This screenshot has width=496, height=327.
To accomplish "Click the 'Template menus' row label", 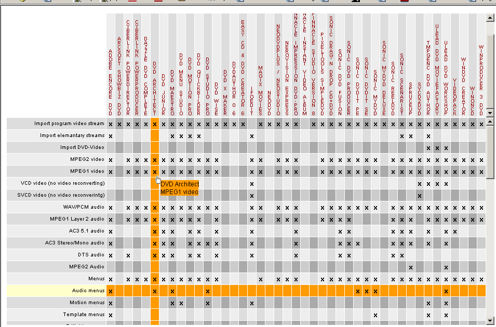I will 84,315.
